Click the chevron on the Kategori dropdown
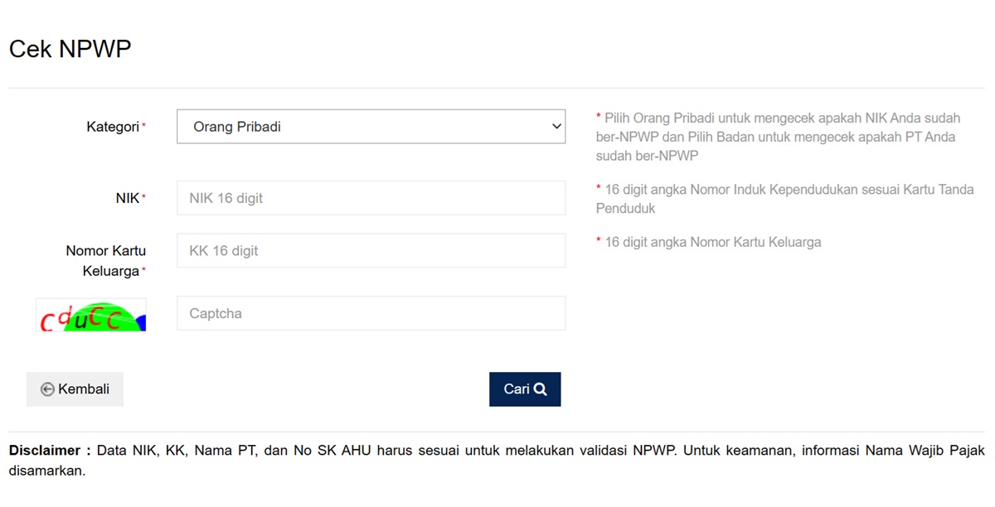This screenshot has height=507, width=995. (556, 126)
